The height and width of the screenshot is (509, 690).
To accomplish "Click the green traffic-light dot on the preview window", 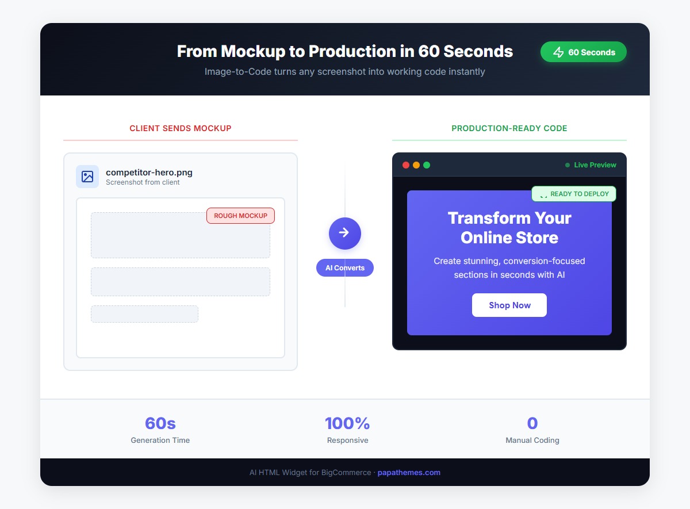I will [427, 164].
